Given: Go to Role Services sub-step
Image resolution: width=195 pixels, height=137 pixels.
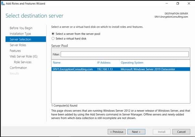Looking at the screenshot, I should 23,62.
